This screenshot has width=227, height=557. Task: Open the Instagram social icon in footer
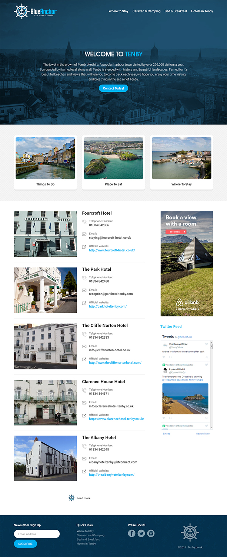pyautogui.click(x=151, y=533)
